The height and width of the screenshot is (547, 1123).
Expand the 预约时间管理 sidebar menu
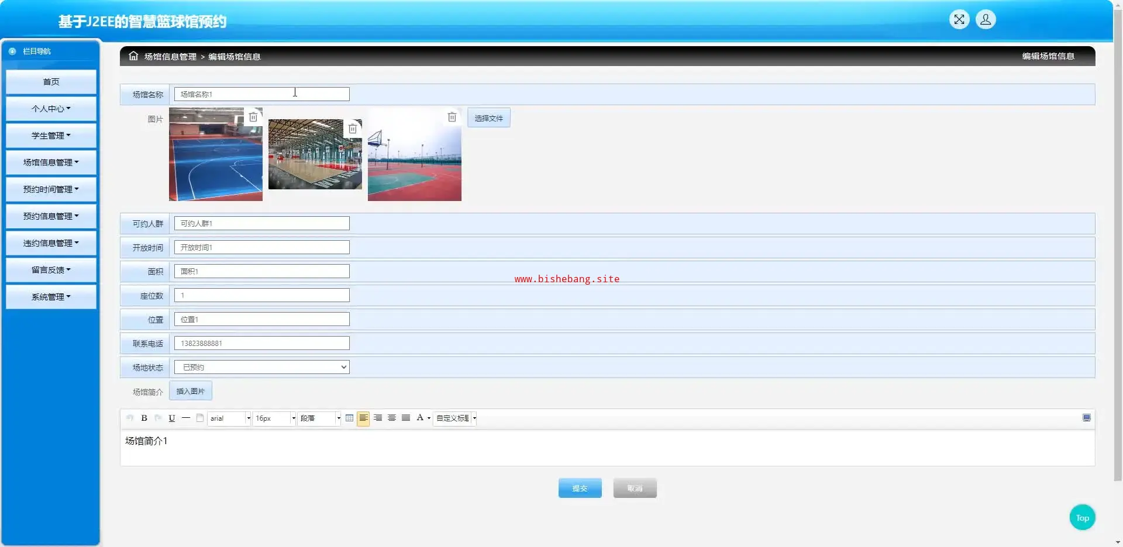click(x=51, y=189)
